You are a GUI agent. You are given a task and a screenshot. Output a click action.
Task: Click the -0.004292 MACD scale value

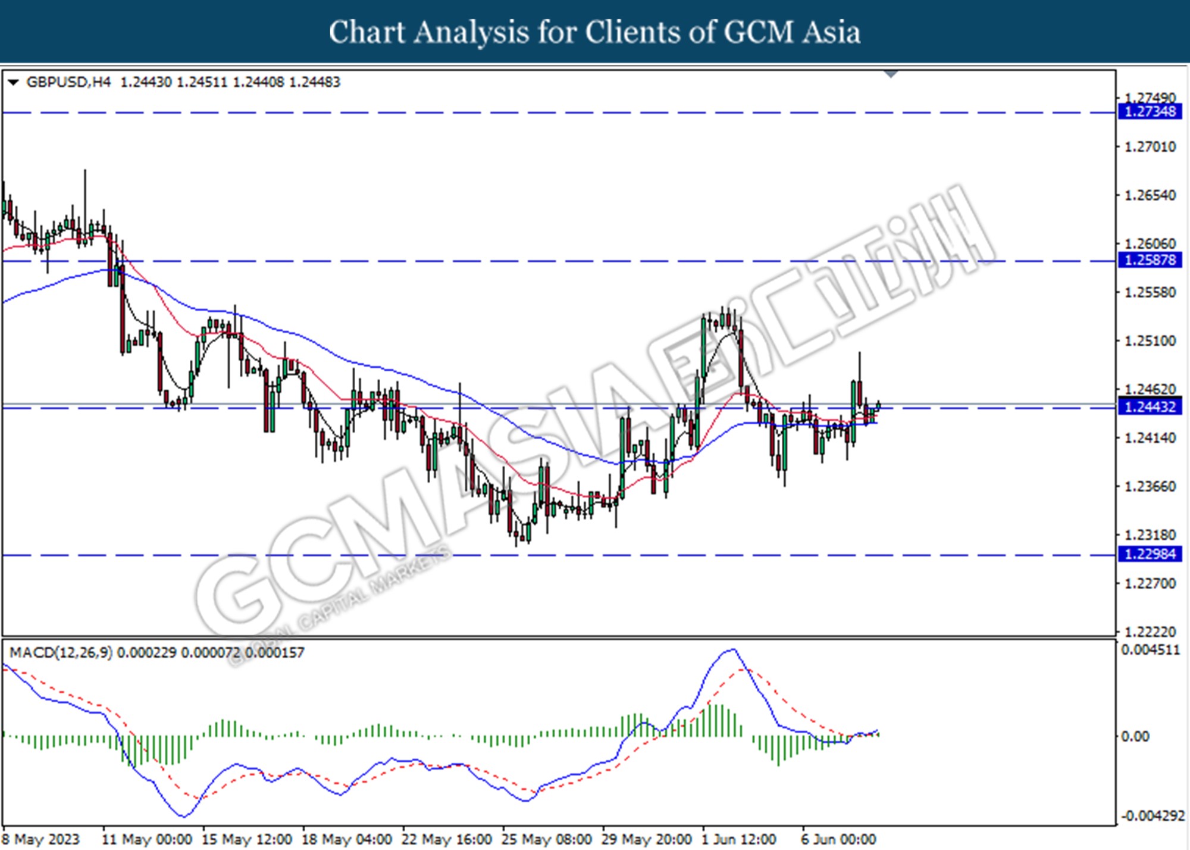click(x=1153, y=816)
